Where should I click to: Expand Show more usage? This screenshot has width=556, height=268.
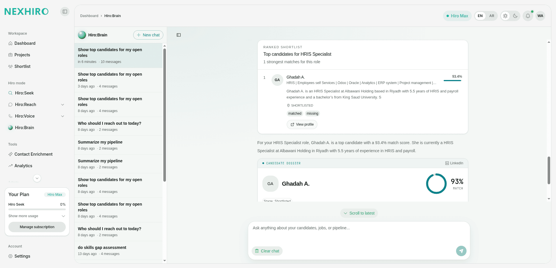tap(37, 216)
